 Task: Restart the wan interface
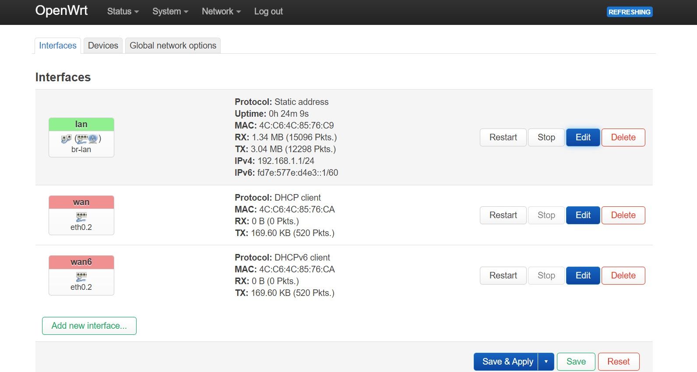pos(503,215)
